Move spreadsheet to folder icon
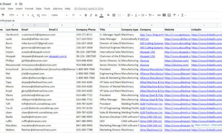This screenshot has width=222, height=133. (x=21, y=4)
